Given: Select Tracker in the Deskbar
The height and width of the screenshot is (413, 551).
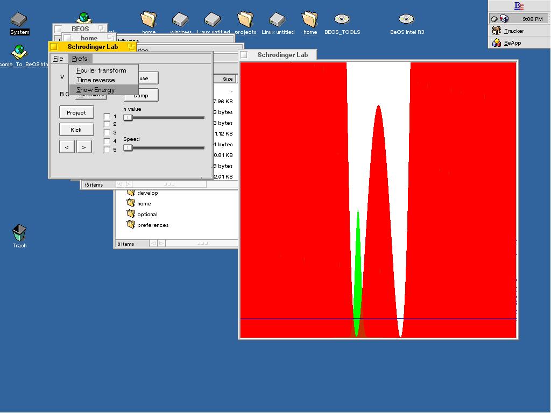Looking at the screenshot, I should 519,31.
